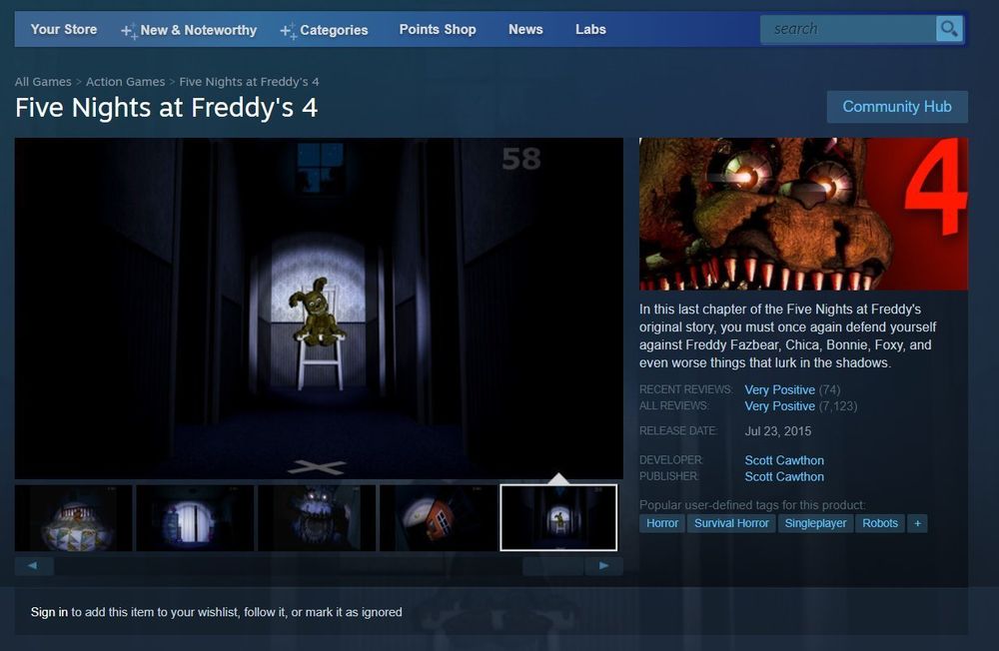Screen dimensions: 999x651
Task: Click the Five Nights at Freddy's 4 breadcrumb
Action: point(249,82)
